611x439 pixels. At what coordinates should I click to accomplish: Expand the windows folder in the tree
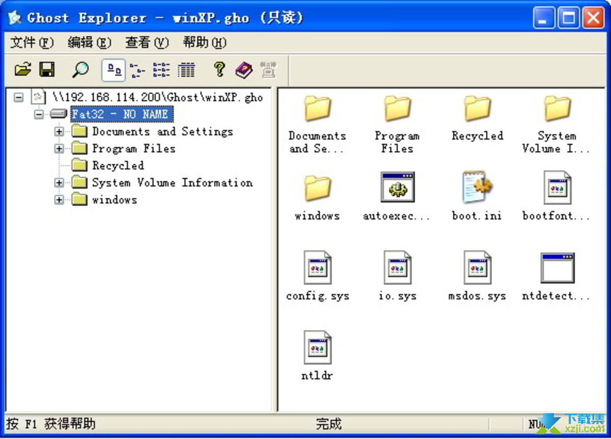[x=59, y=200]
